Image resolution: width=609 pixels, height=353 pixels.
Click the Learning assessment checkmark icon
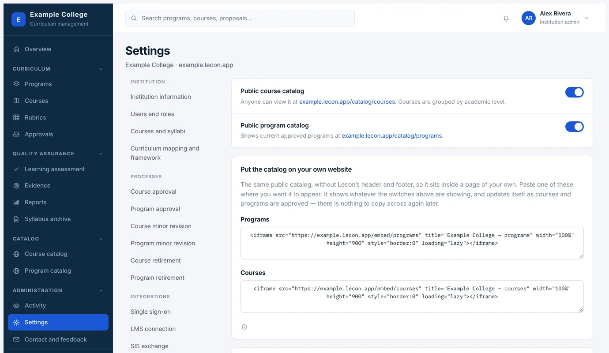(16, 169)
